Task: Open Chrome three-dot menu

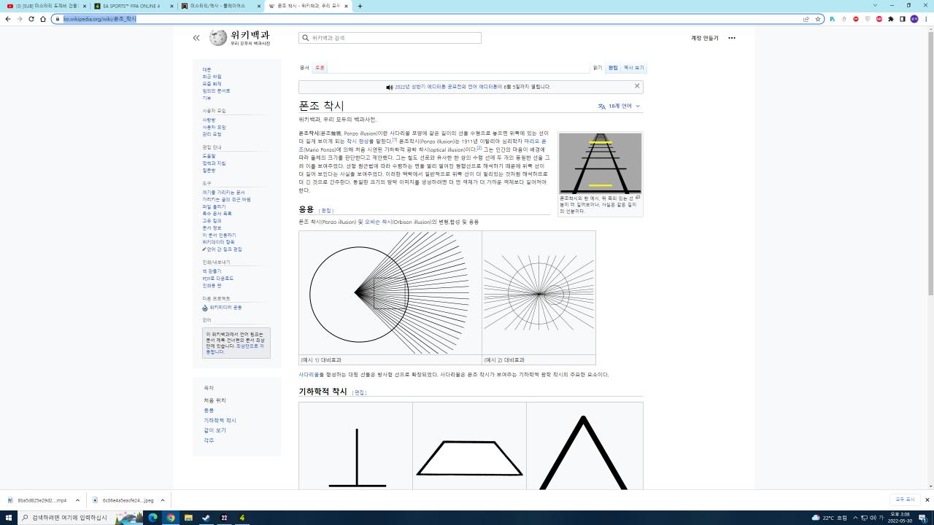Action: click(927, 19)
